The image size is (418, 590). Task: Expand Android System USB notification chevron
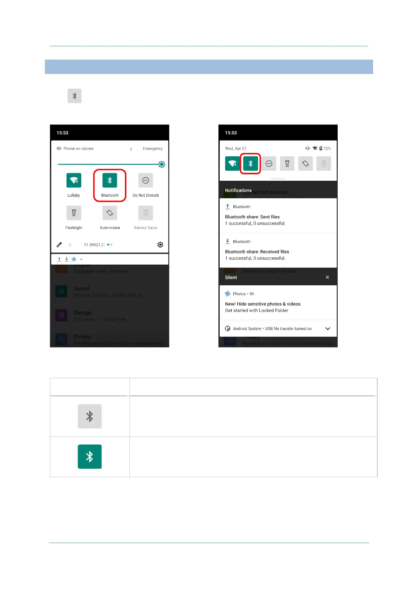pos(328,328)
